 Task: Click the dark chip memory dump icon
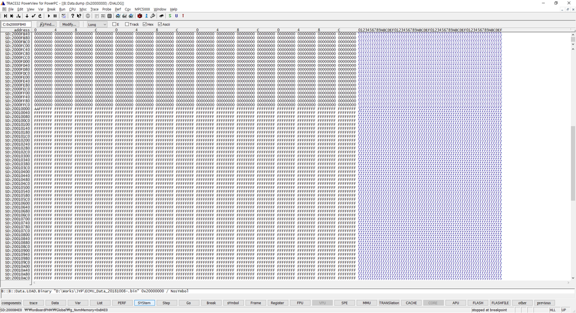pos(110,16)
